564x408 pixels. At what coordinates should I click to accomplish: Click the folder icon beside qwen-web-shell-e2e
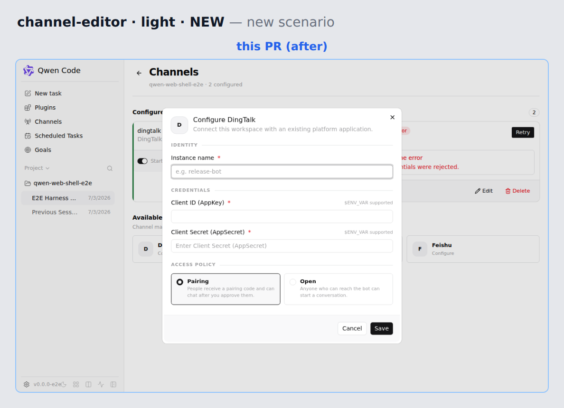[28, 183]
